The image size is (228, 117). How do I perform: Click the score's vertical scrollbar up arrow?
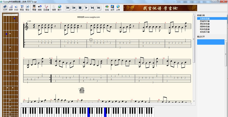pos(194,14)
